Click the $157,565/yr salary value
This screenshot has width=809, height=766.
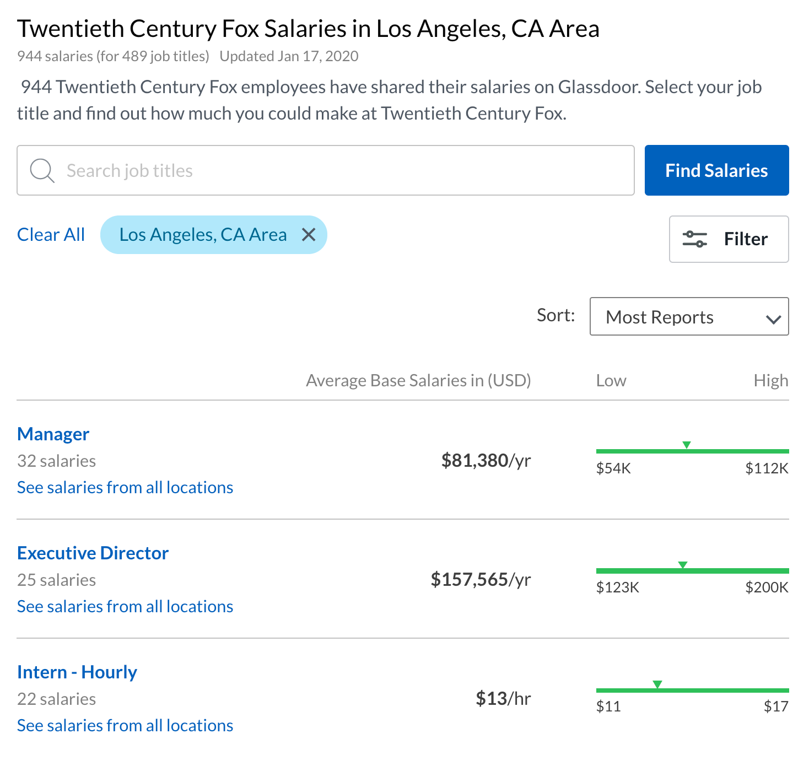pos(481,579)
